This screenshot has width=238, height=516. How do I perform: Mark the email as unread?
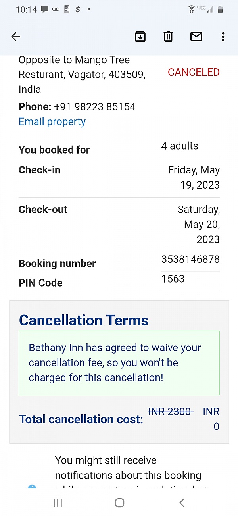196,37
